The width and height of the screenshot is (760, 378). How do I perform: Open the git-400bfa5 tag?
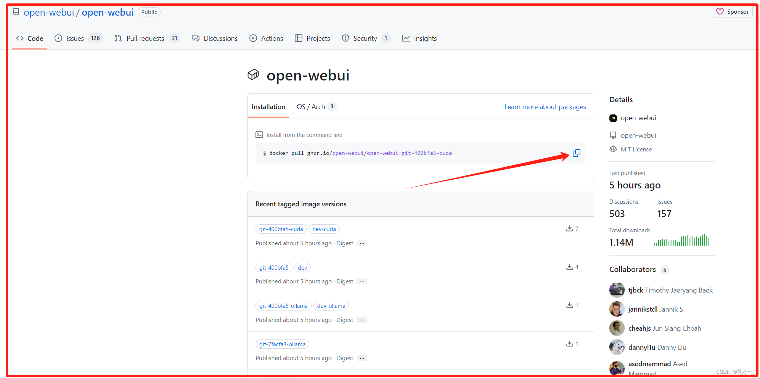coord(274,268)
